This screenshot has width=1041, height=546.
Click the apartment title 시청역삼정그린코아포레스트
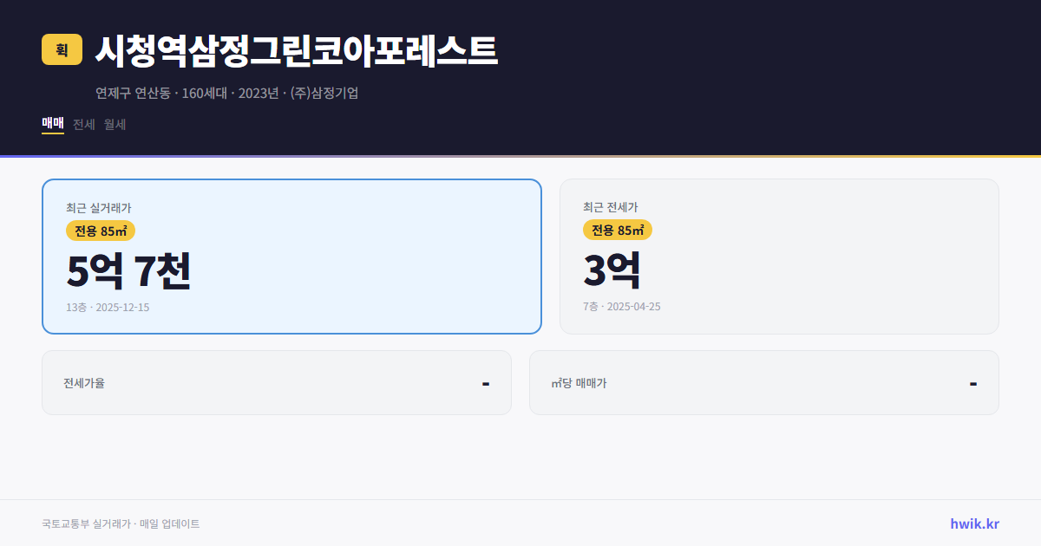coord(295,50)
